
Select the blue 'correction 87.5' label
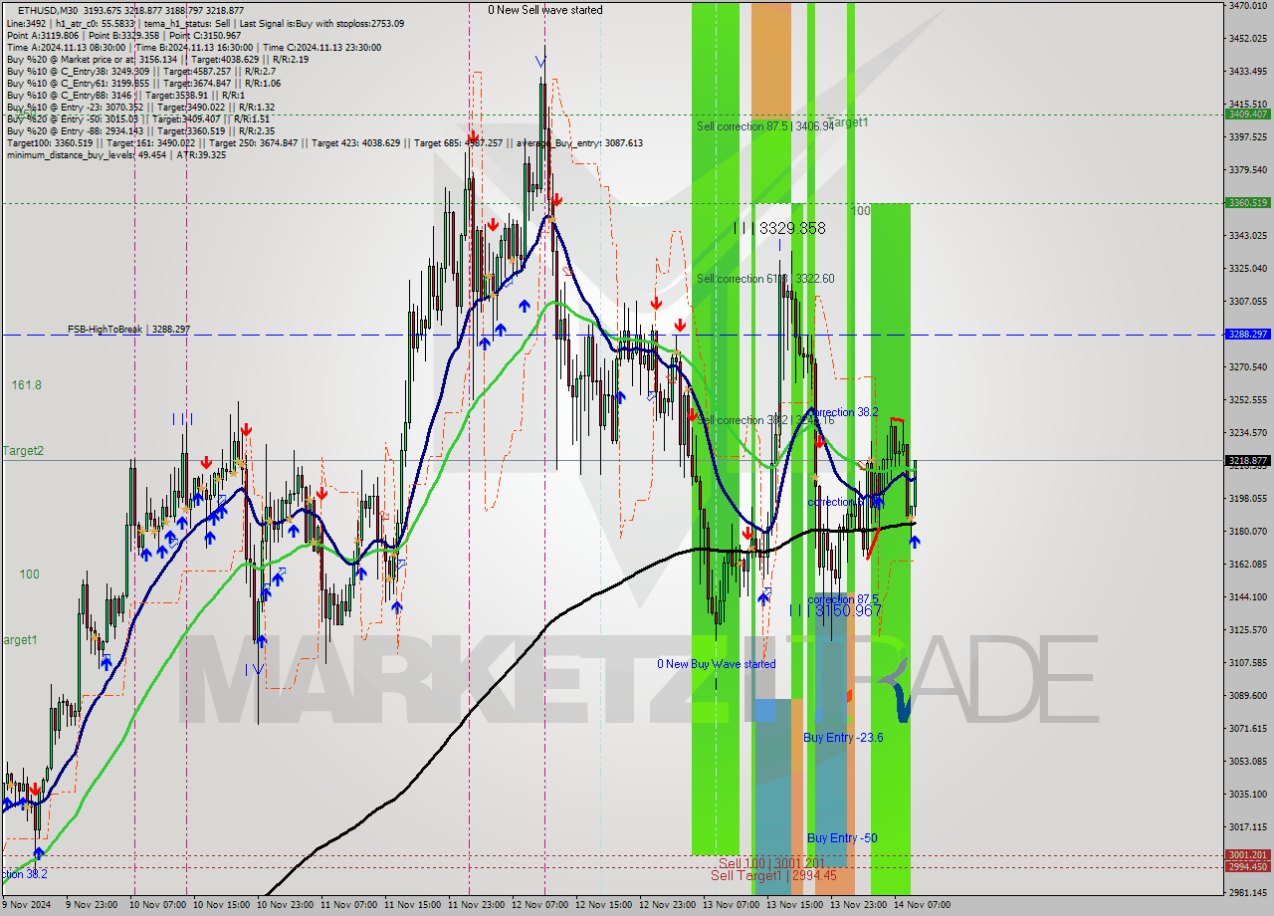coord(843,599)
